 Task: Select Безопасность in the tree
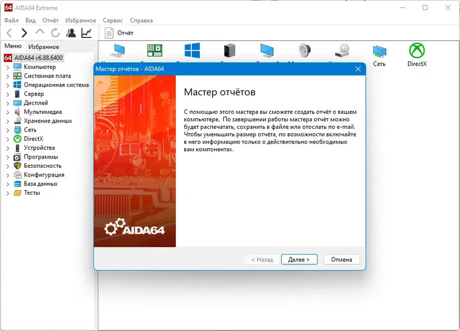[x=43, y=165]
